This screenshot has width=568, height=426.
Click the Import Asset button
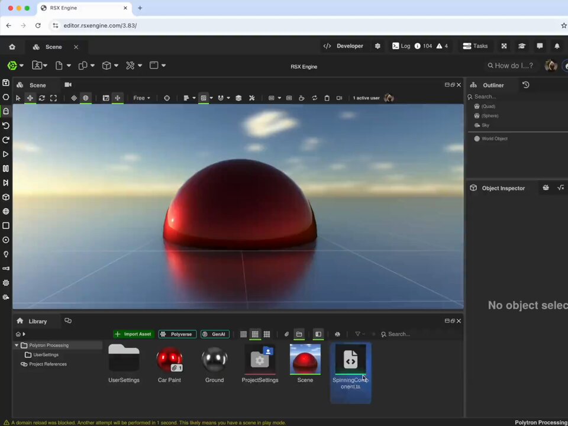point(134,334)
